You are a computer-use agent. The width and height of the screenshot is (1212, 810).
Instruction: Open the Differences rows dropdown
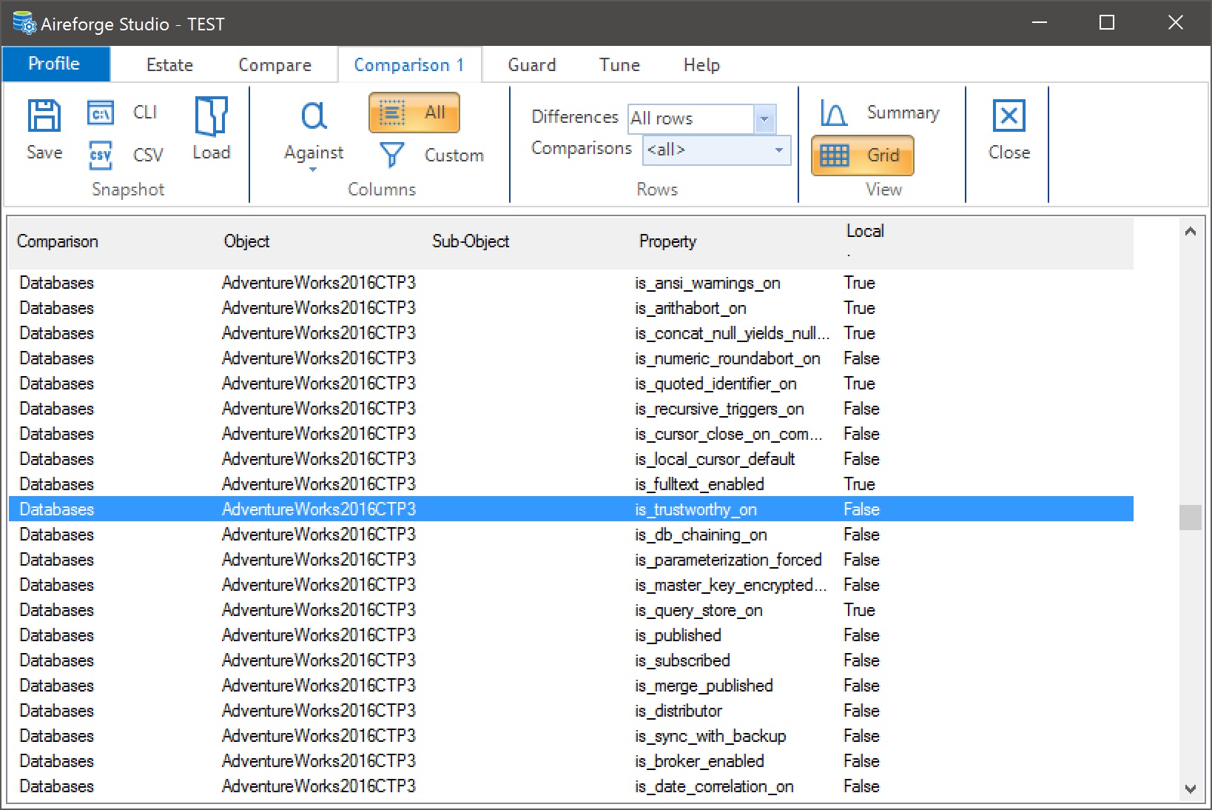765,118
